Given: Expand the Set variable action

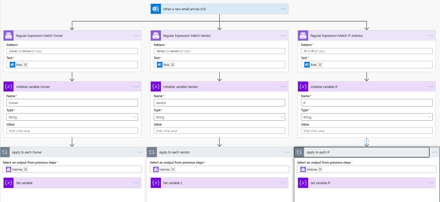Looking at the screenshot, I should pyautogui.click(x=72, y=183).
